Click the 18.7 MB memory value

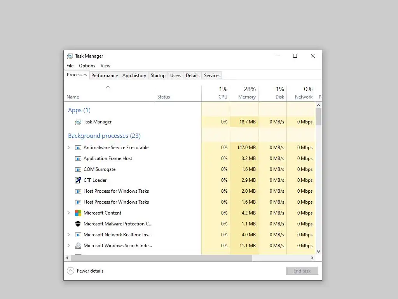[248, 122]
